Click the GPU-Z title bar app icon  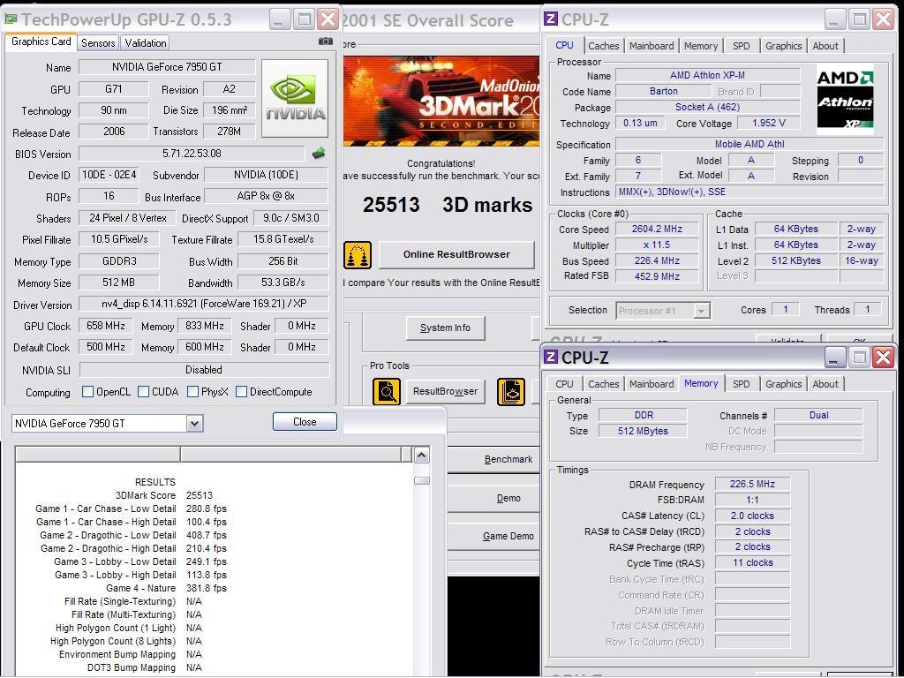11,19
